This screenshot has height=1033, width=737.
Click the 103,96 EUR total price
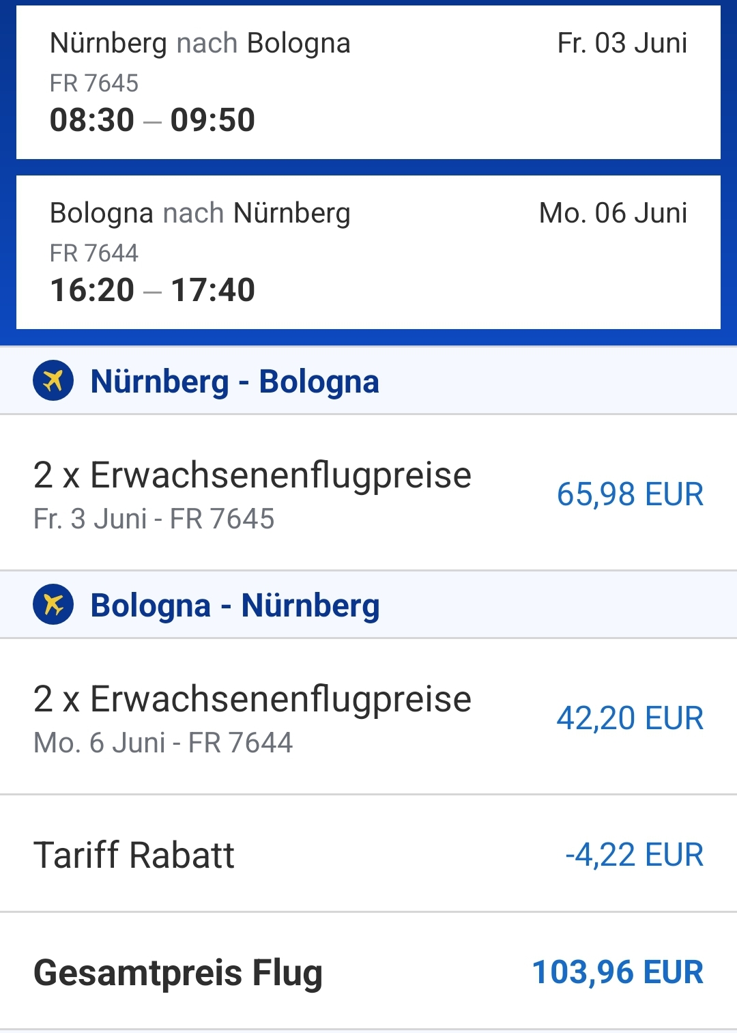tap(618, 972)
